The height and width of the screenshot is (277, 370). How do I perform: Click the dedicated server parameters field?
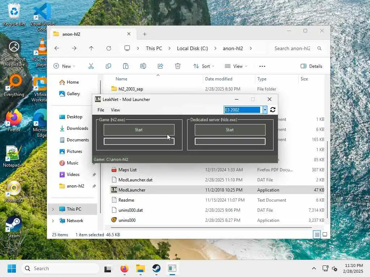point(230,141)
